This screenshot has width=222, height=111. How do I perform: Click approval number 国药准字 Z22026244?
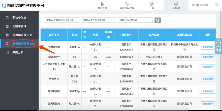coord(127,47)
